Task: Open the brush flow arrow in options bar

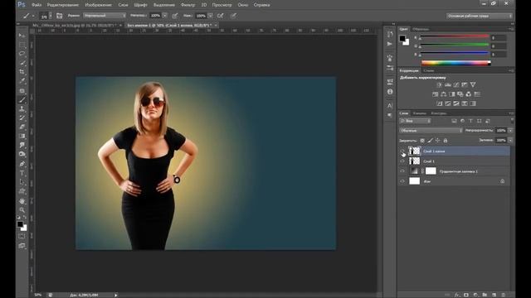Action: tap(210, 16)
